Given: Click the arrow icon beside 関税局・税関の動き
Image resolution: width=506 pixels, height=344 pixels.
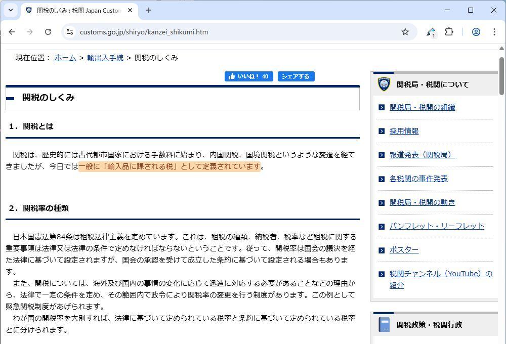Looking at the screenshot, I should [382, 203].
